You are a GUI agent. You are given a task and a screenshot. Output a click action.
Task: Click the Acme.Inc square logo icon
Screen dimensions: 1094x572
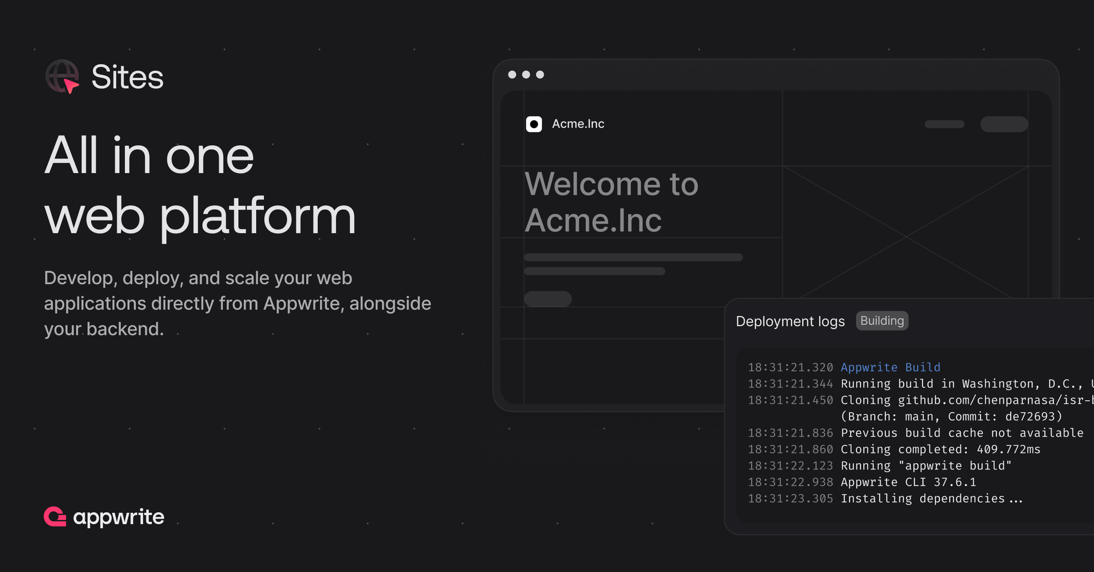point(534,124)
